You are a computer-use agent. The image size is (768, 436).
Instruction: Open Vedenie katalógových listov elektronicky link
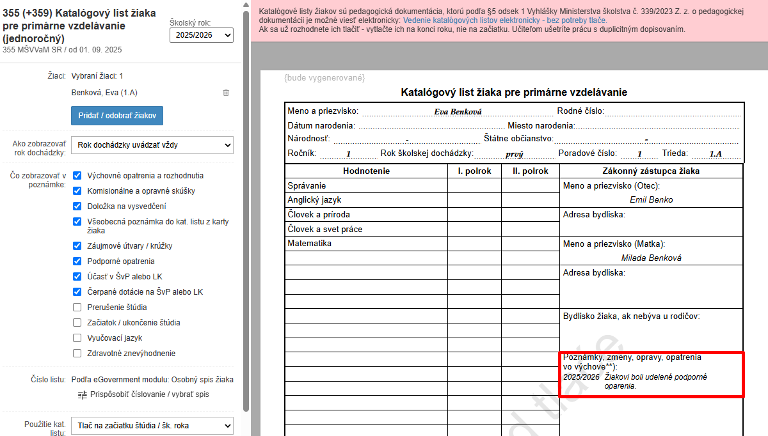click(505, 20)
